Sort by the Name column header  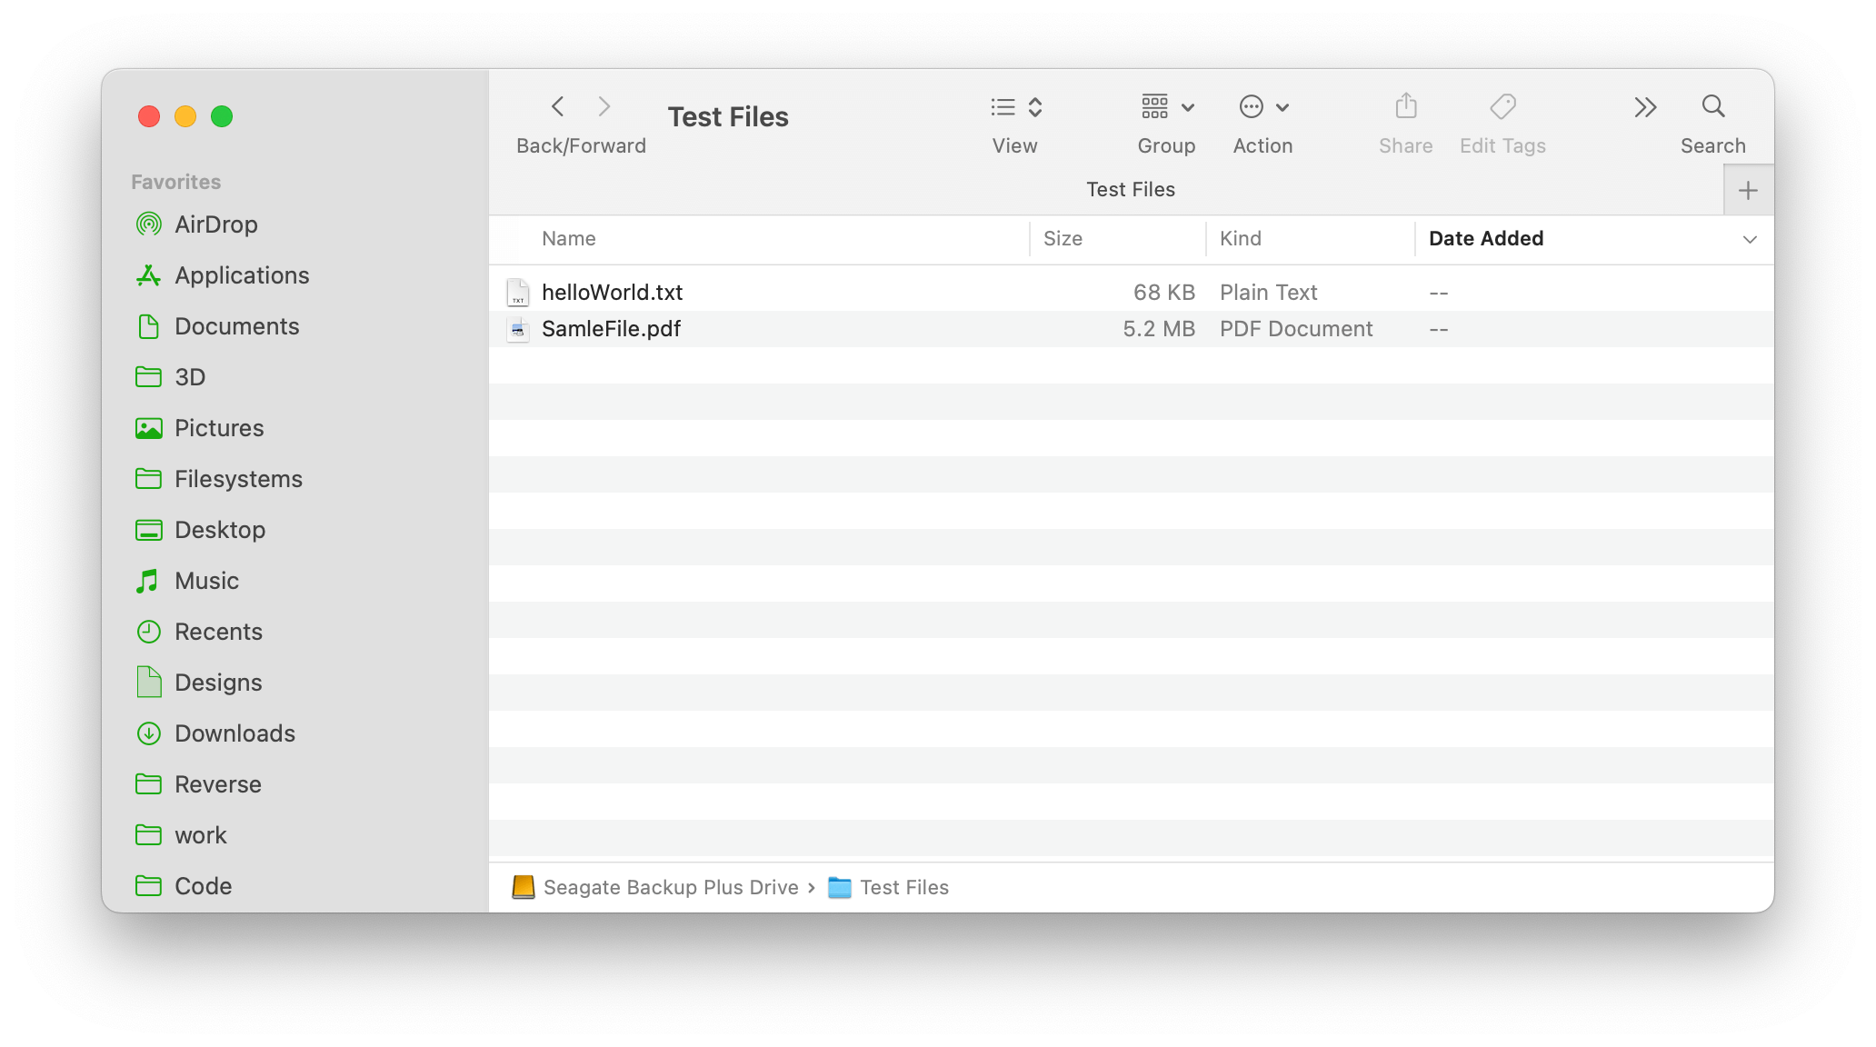click(x=569, y=239)
